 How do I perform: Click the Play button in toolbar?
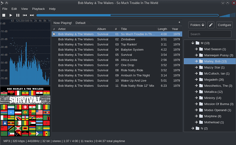click(x=11, y=15)
